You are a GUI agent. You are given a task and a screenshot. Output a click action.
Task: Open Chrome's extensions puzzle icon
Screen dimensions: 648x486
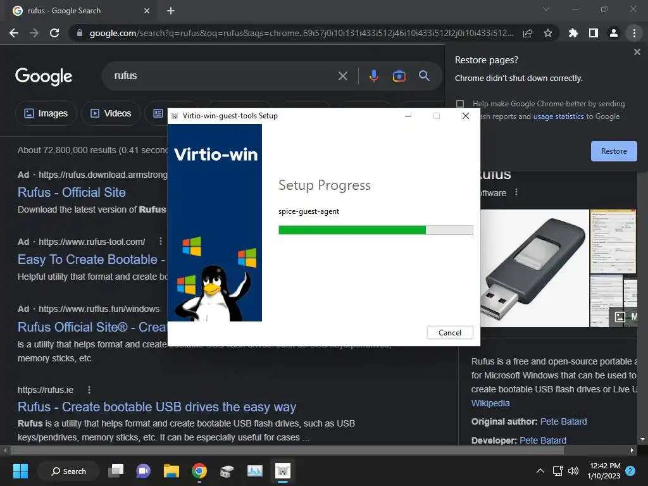(x=573, y=33)
